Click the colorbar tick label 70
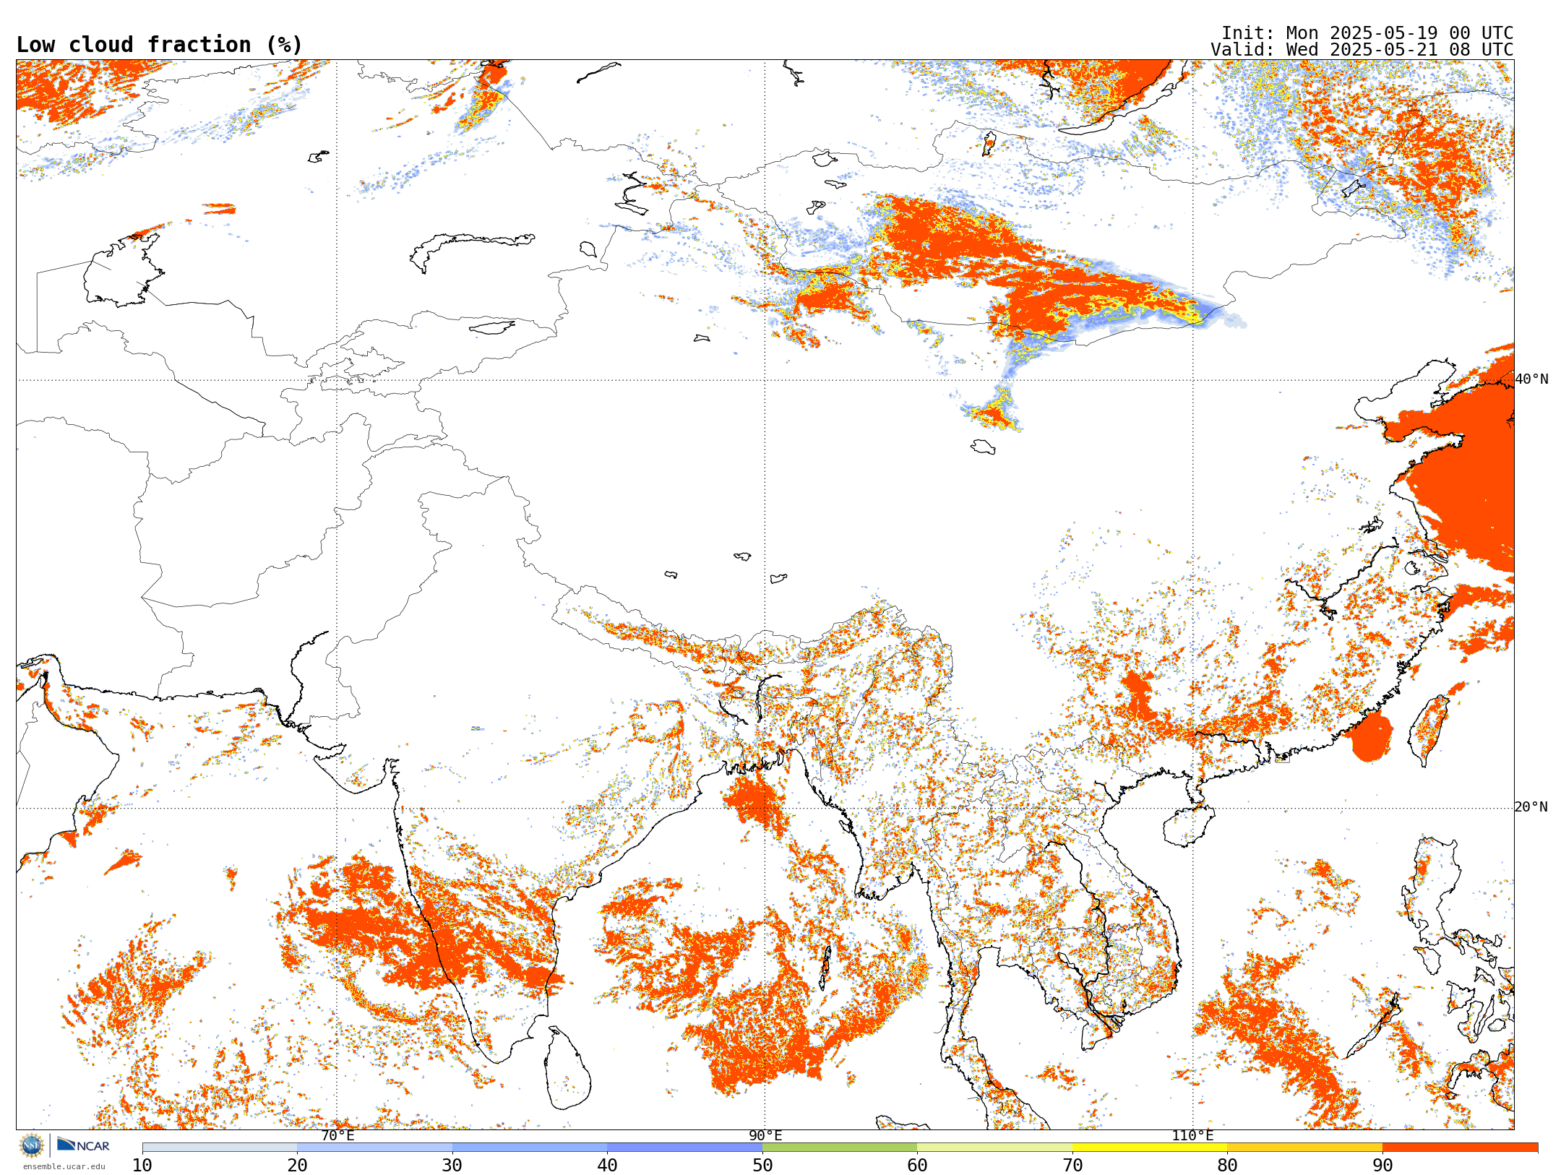Viewport: 1561px width, 1175px height. [x=1072, y=1166]
